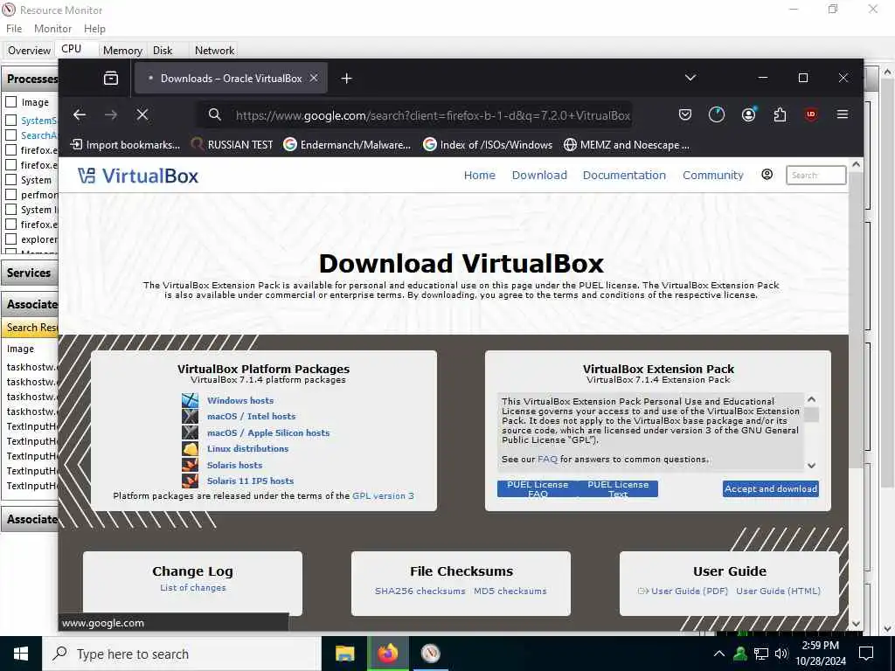Image resolution: width=895 pixels, height=671 pixels.
Task: Click the Pocket save icon
Action: coord(685,114)
